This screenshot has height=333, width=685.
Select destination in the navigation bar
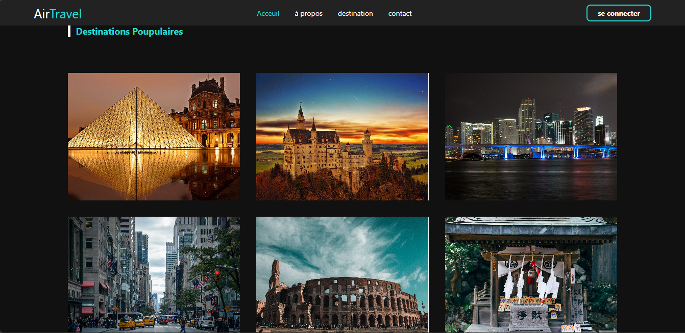(x=355, y=13)
